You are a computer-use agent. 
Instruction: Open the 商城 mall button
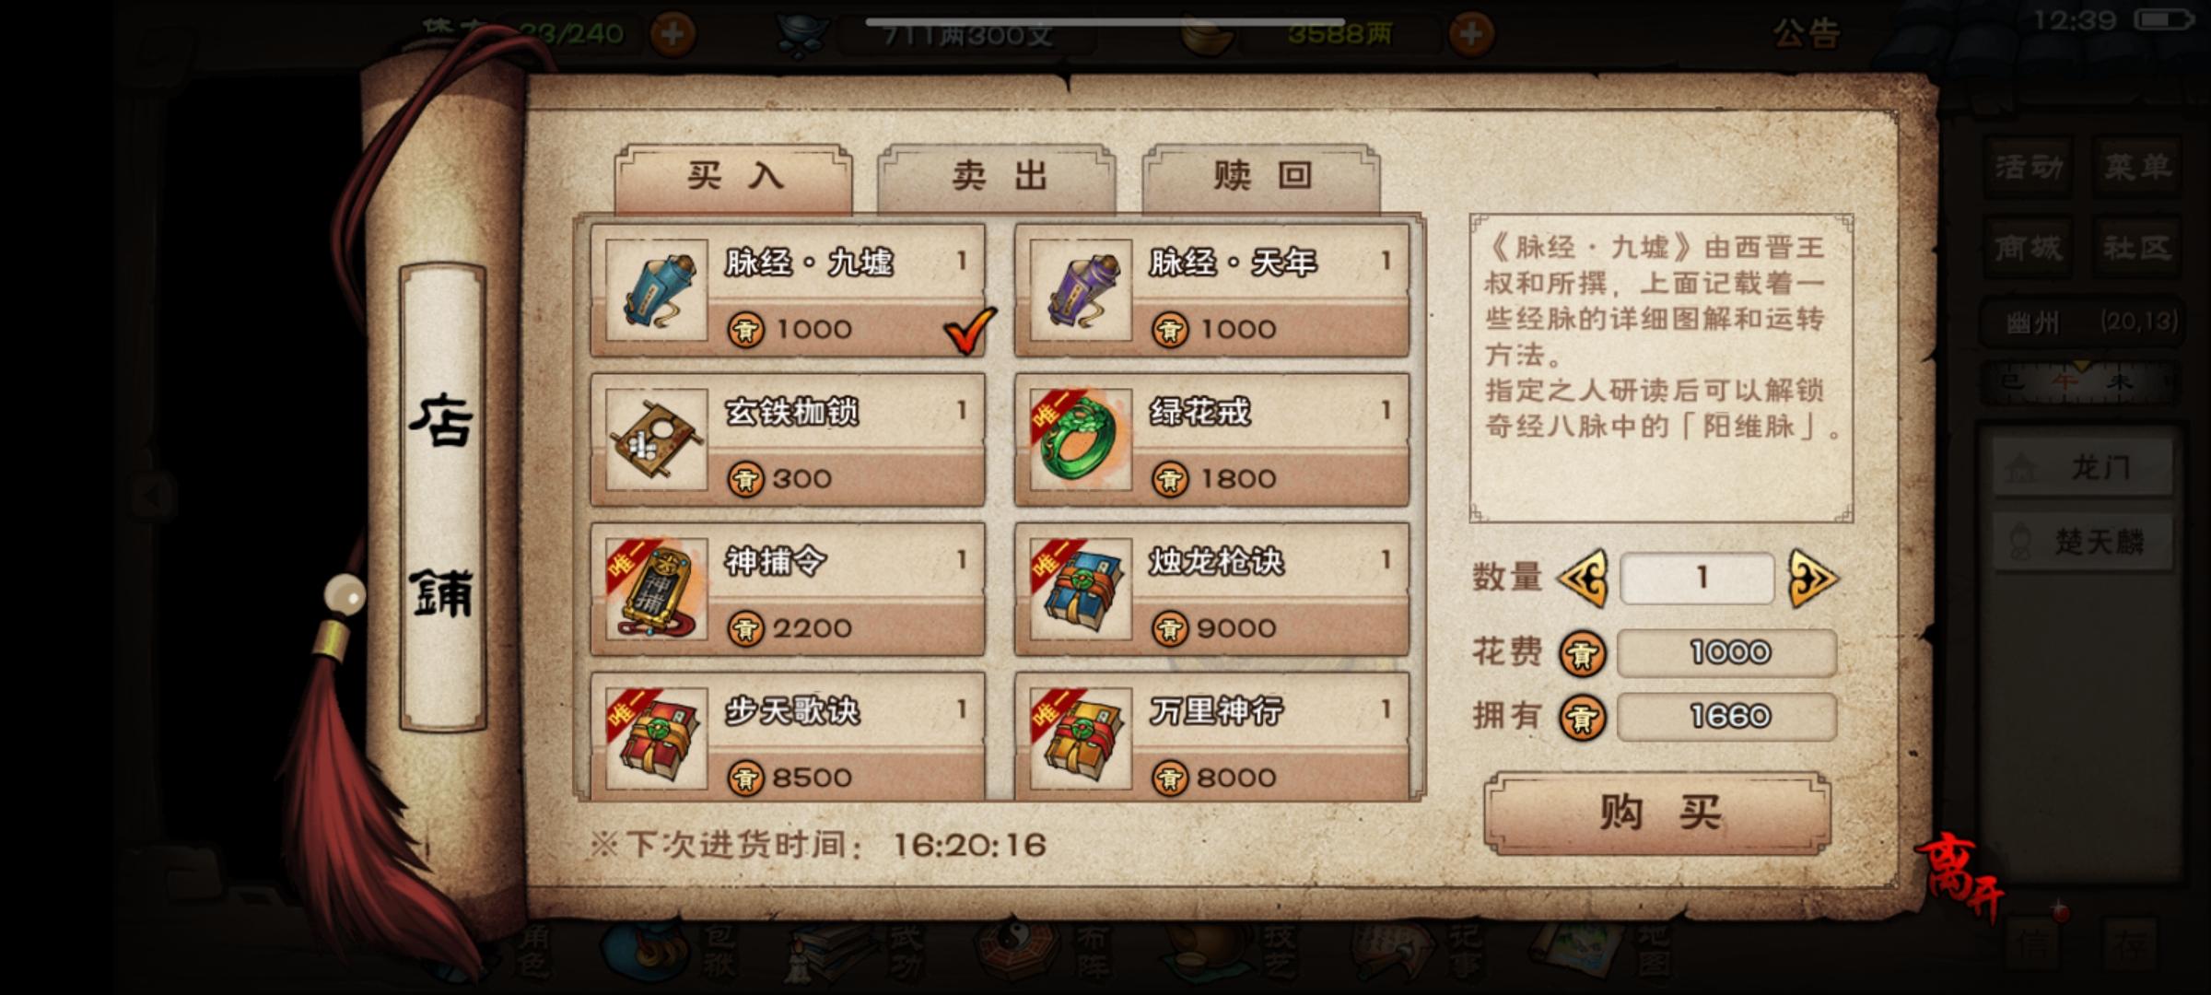(2028, 248)
